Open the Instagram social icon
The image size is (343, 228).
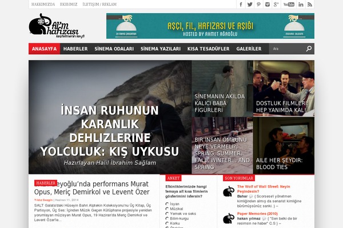click(268, 5)
